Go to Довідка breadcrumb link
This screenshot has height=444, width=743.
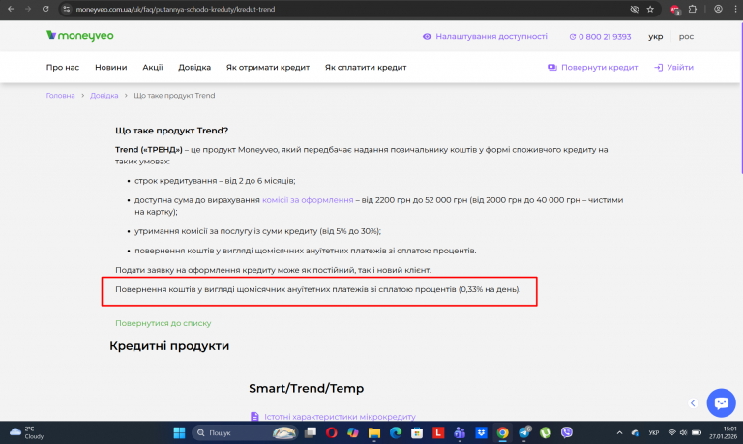click(104, 95)
